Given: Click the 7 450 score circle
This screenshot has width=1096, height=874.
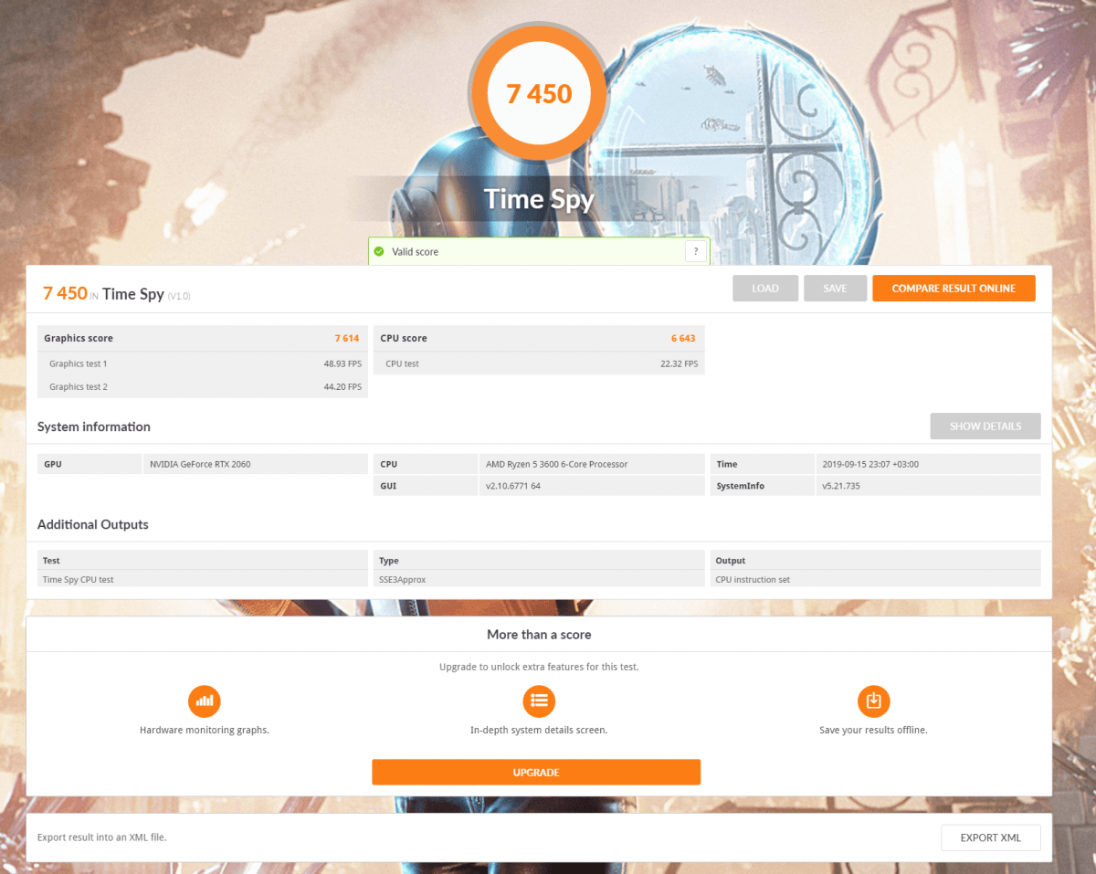Looking at the screenshot, I should pyautogui.click(x=539, y=93).
